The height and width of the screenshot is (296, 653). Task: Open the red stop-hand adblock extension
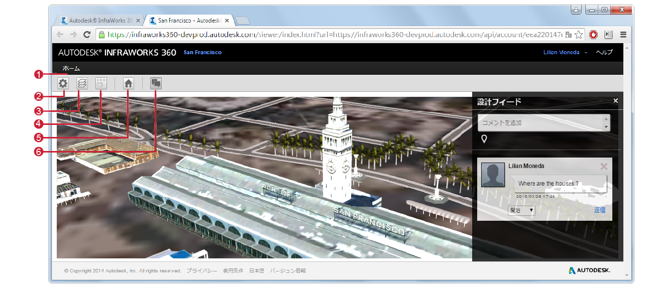(x=594, y=35)
